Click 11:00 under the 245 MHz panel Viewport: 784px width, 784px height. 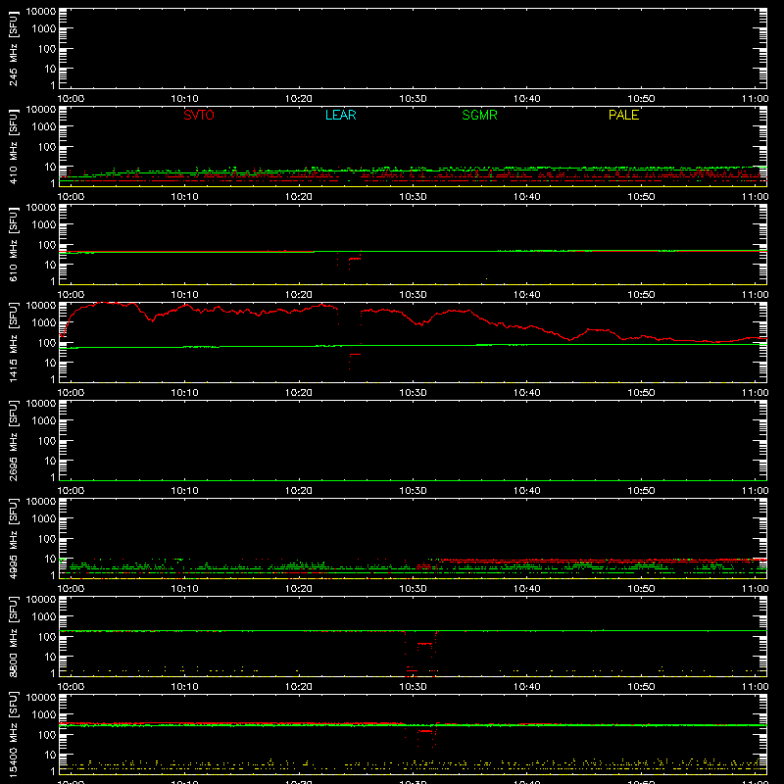pos(755,99)
